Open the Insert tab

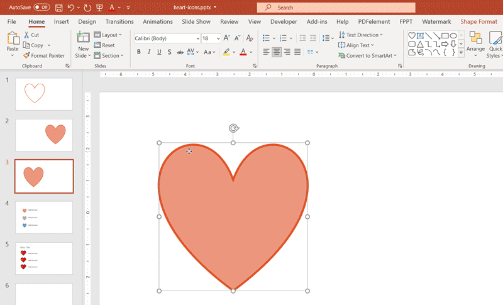coord(62,21)
